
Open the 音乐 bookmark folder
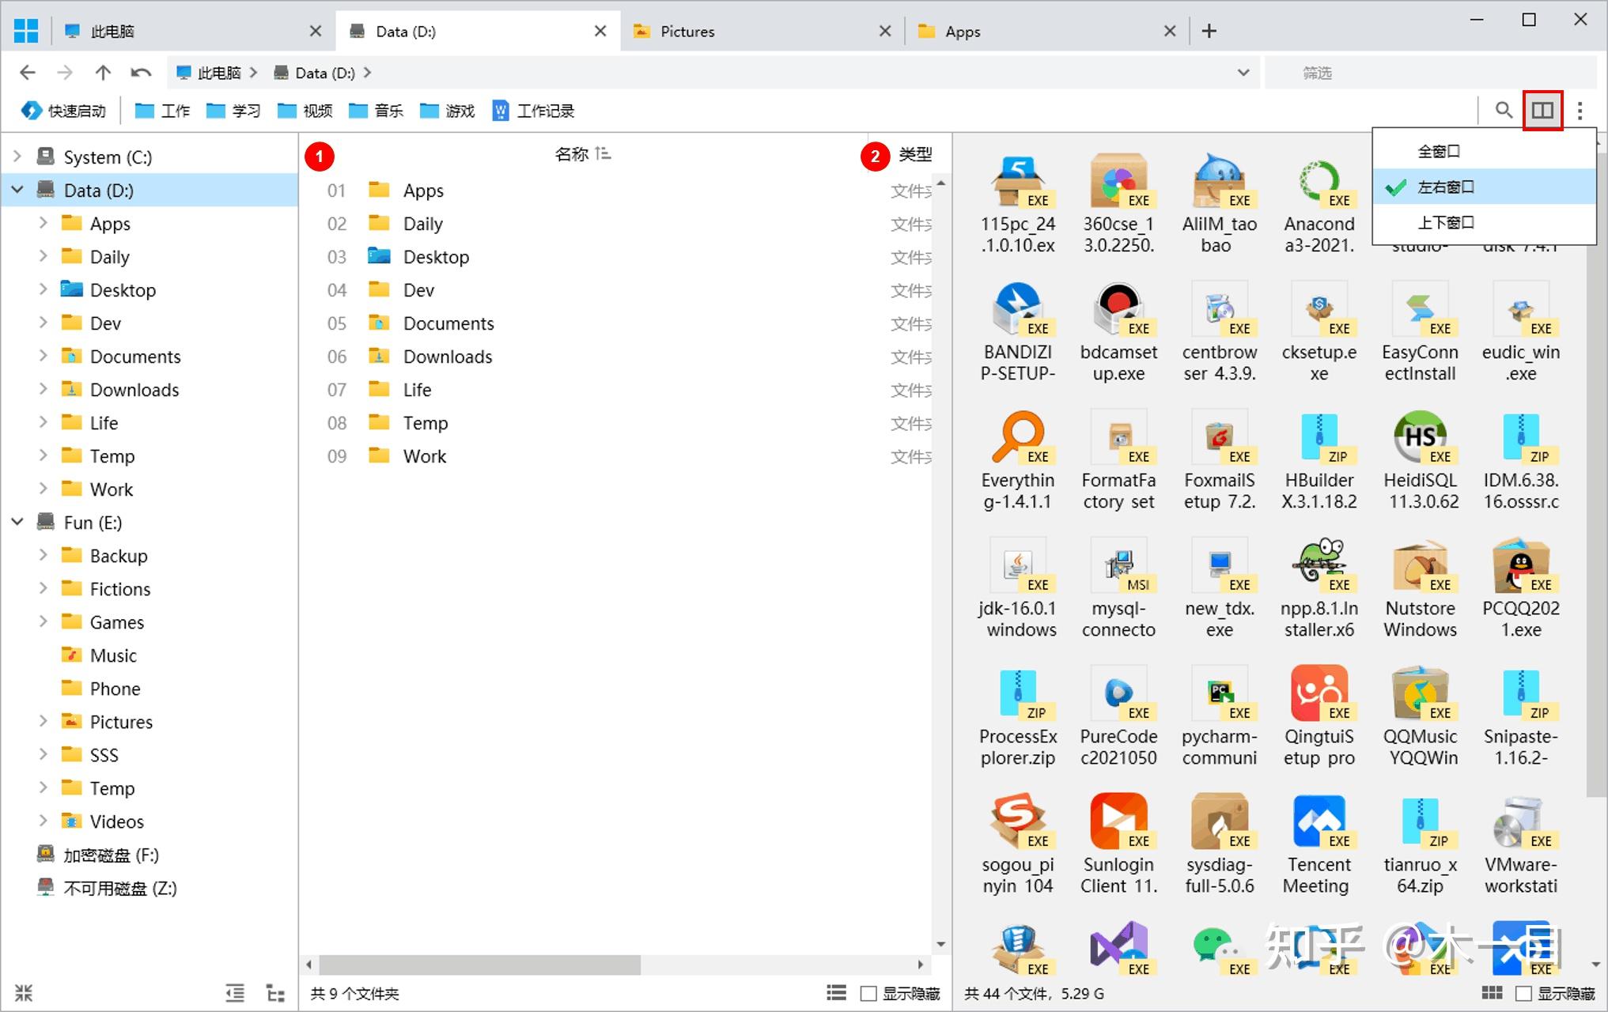point(376,111)
